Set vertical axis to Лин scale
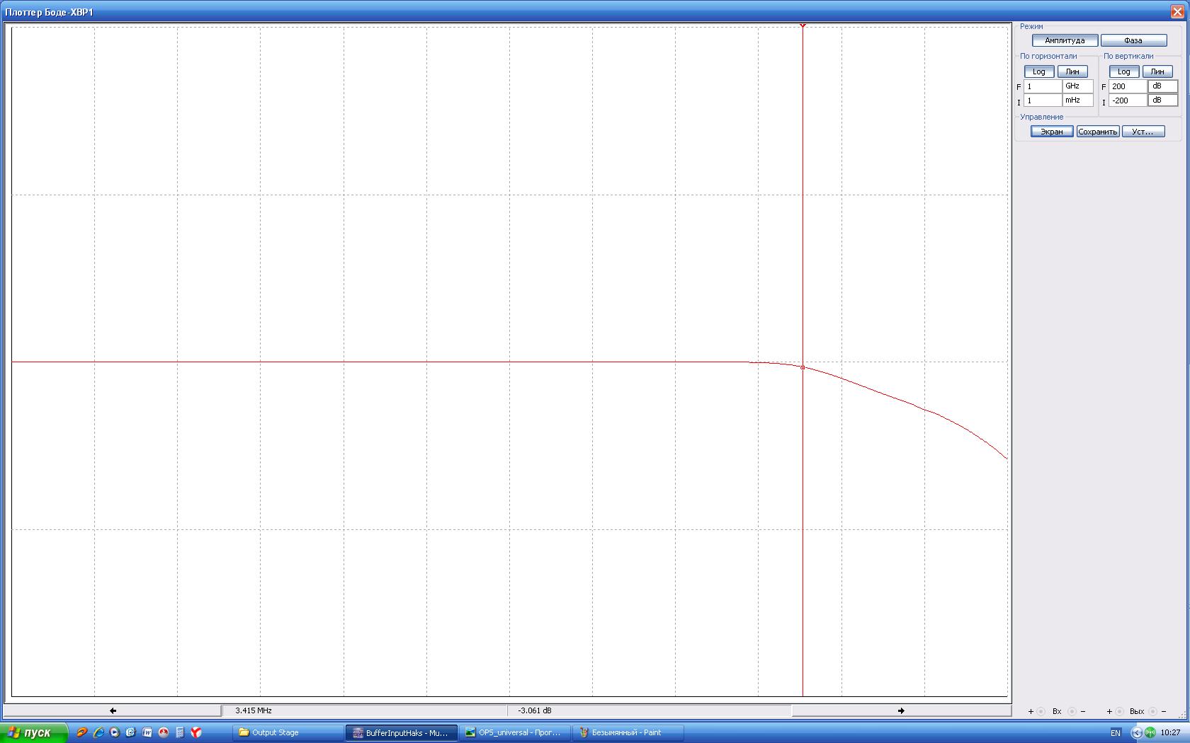The height and width of the screenshot is (743, 1190). pyautogui.click(x=1157, y=71)
